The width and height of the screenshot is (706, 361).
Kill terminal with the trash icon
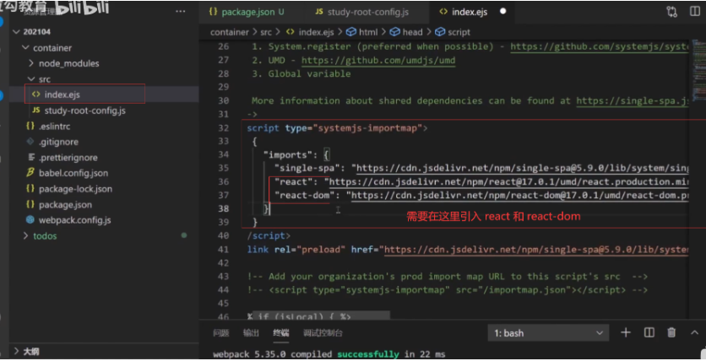(671, 332)
